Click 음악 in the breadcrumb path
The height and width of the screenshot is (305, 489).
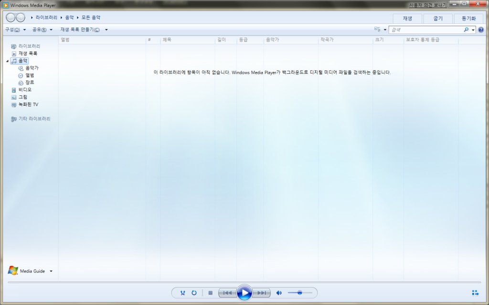pyautogui.click(x=70, y=18)
